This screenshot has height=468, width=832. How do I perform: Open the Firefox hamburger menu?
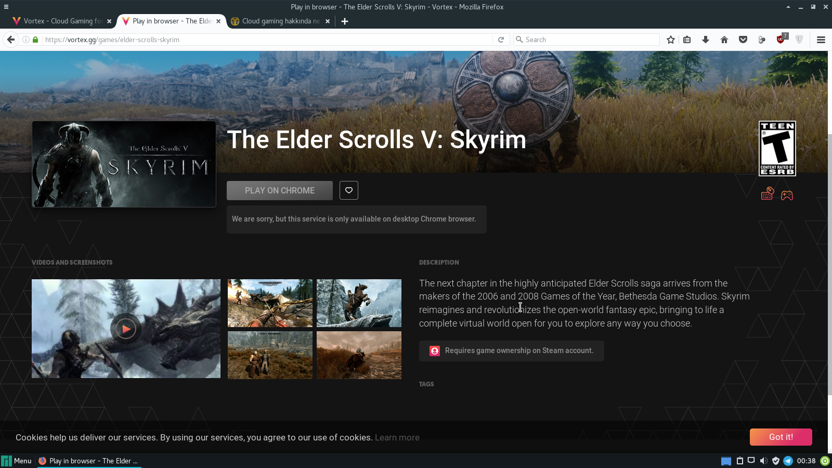(821, 40)
